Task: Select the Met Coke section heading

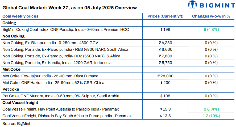Action: point(11,69)
